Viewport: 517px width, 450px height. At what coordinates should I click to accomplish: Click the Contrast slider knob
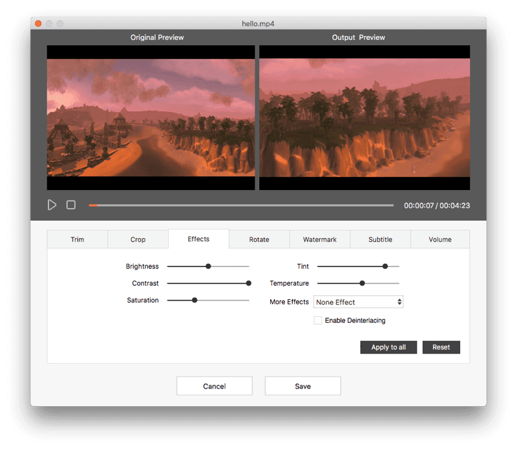[248, 283]
